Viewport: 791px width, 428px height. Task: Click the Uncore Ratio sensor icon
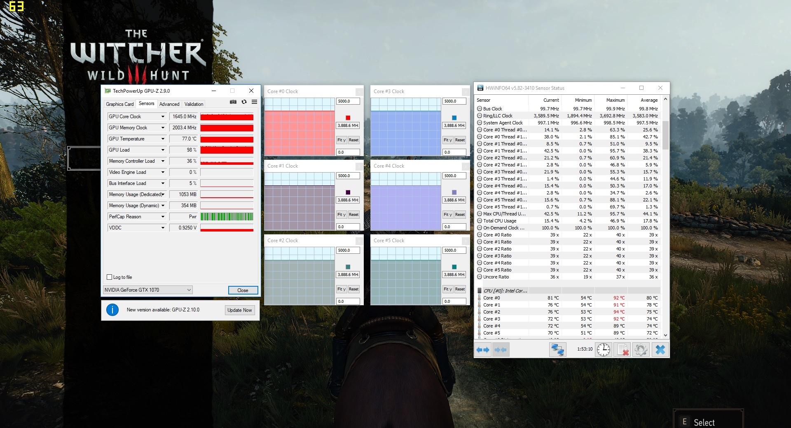coord(480,277)
